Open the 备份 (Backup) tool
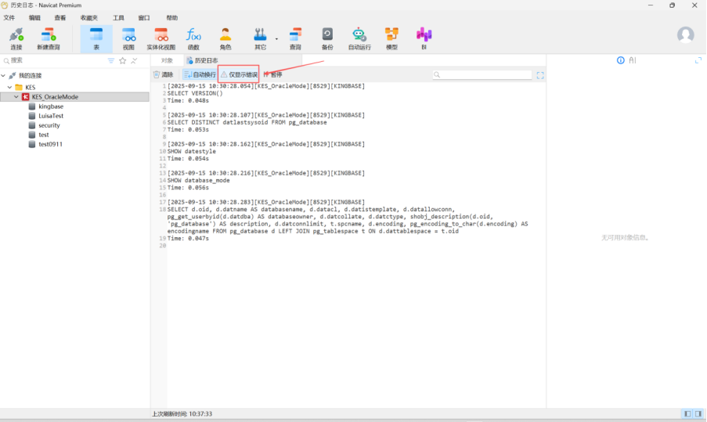The width and height of the screenshot is (707, 422). coord(327,38)
